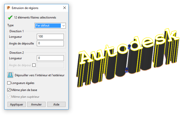Uncheck the Même plan de base checkbox
This screenshot has height=115, width=182.
pos(9,90)
